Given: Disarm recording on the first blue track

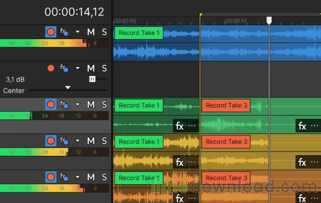Looking at the screenshot, I should tap(51, 32).
